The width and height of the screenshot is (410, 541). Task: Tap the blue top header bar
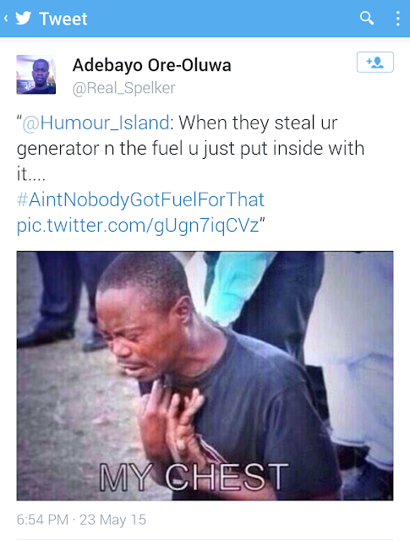[x=205, y=19]
